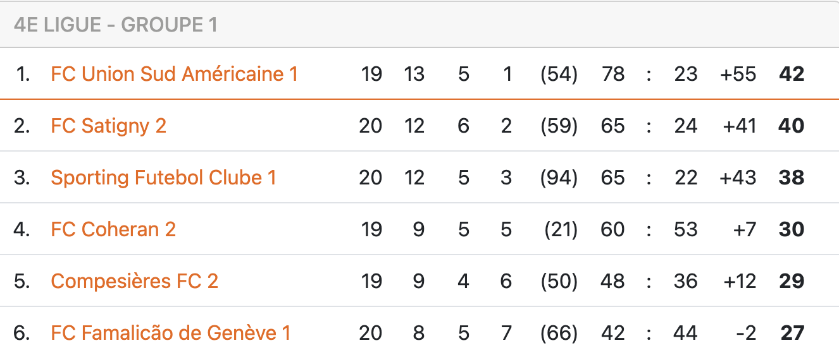
Task: Click the +55 goal difference value
Action: click(x=738, y=74)
